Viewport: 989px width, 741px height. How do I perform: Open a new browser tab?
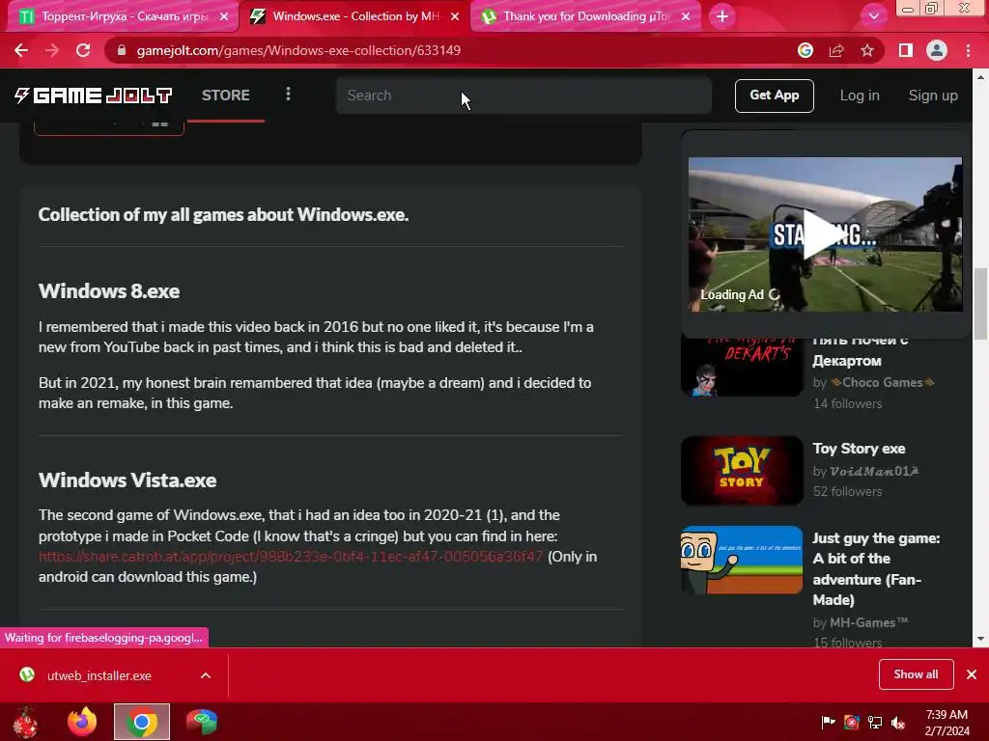click(x=722, y=16)
